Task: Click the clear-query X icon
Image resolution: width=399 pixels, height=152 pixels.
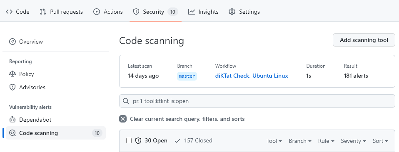Action: pos(123,119)
